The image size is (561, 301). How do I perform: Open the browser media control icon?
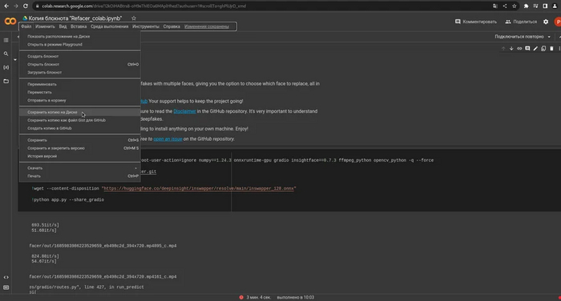click(x=535, y=6)
